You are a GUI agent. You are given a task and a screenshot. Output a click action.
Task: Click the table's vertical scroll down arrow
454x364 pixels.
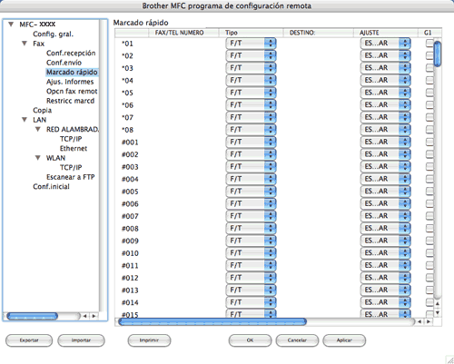(438, 312)
